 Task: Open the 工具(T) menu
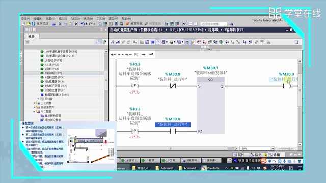(101, 19)
